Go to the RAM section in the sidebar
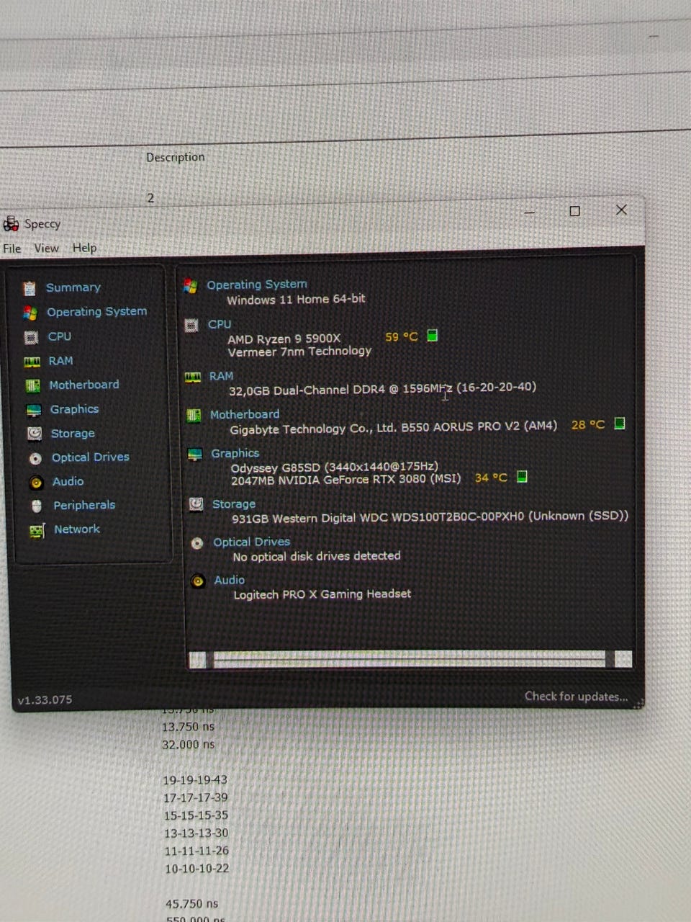 [61, 361]
